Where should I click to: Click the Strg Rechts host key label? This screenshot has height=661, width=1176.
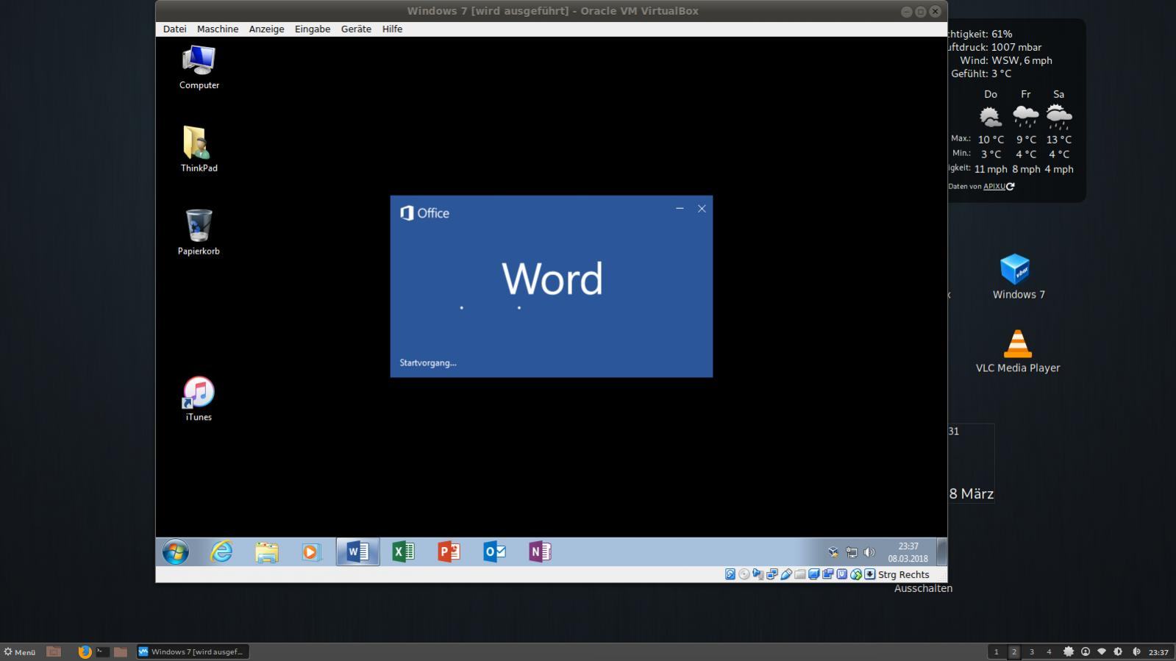point(903,575)
